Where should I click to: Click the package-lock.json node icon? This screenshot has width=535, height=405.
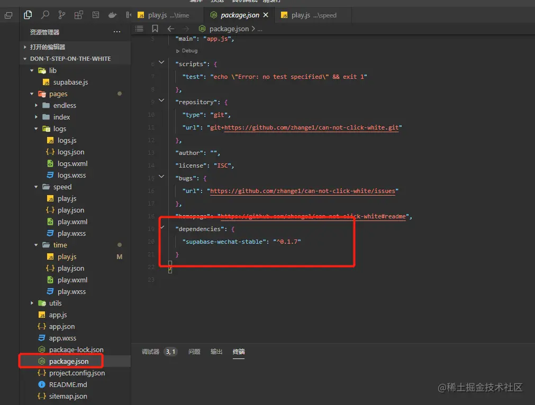click(42, 349)
